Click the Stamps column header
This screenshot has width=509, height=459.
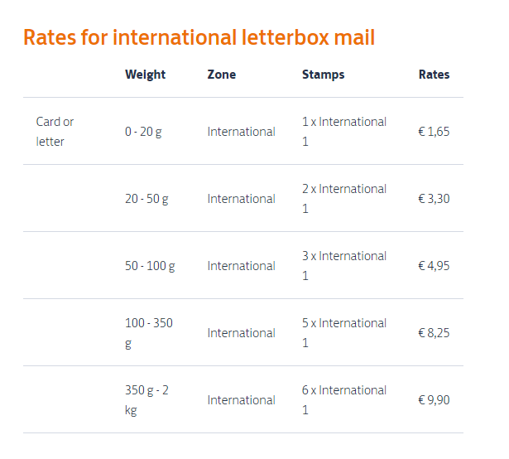point(323,75)
